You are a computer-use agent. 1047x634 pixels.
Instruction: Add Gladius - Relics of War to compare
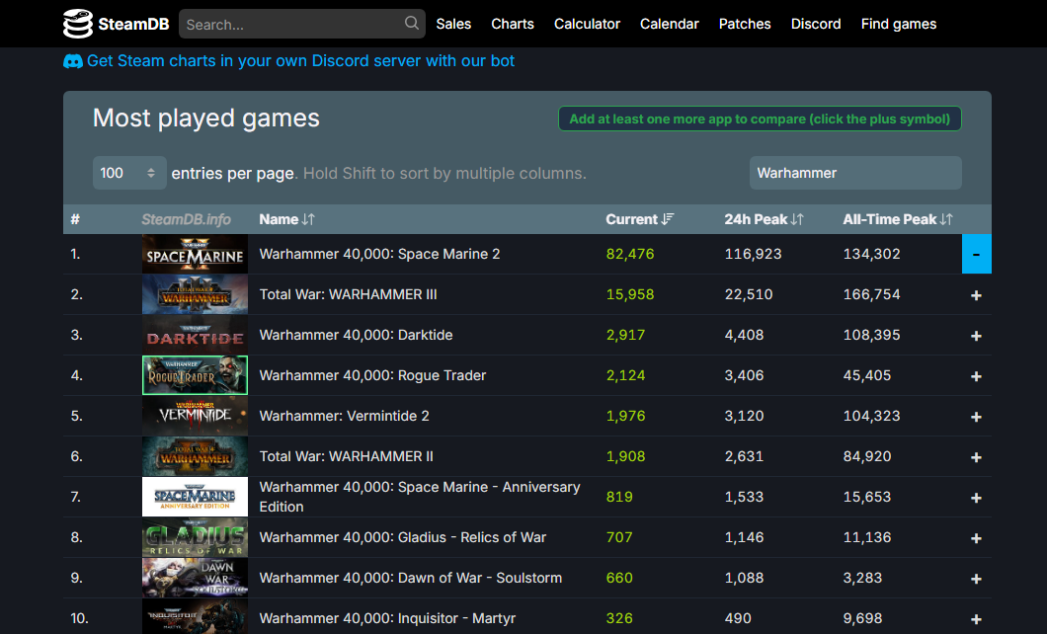click(976, 538)
